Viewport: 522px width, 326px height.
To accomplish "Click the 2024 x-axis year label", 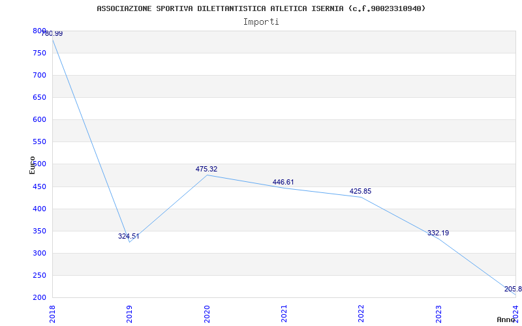I will click(x=515, y=314).
